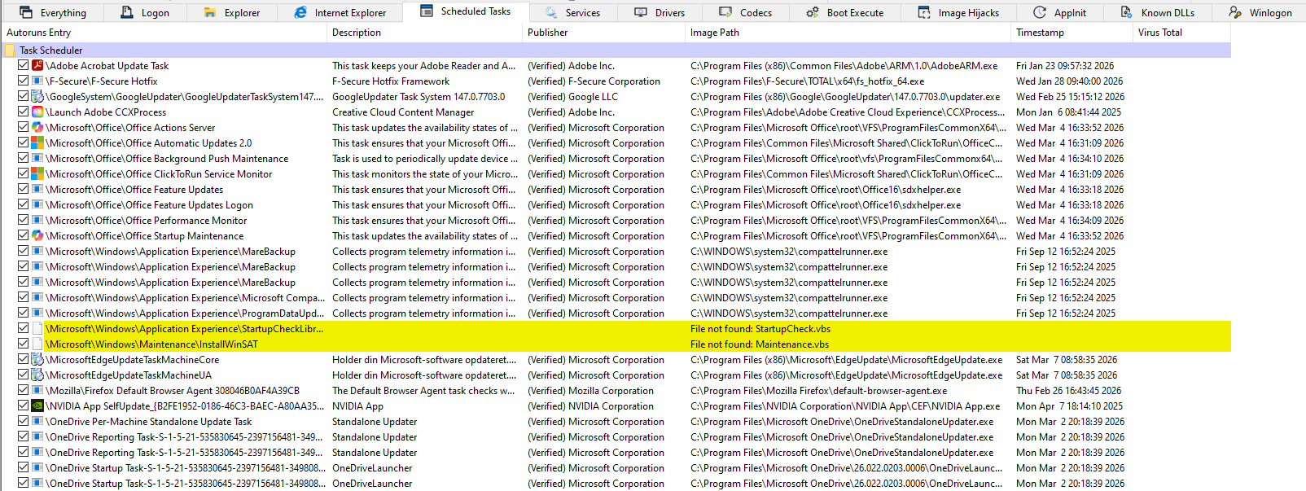Select the Scheduled Tasks tab
This screenshot has width=1306, height=491.
coord(466,11)
